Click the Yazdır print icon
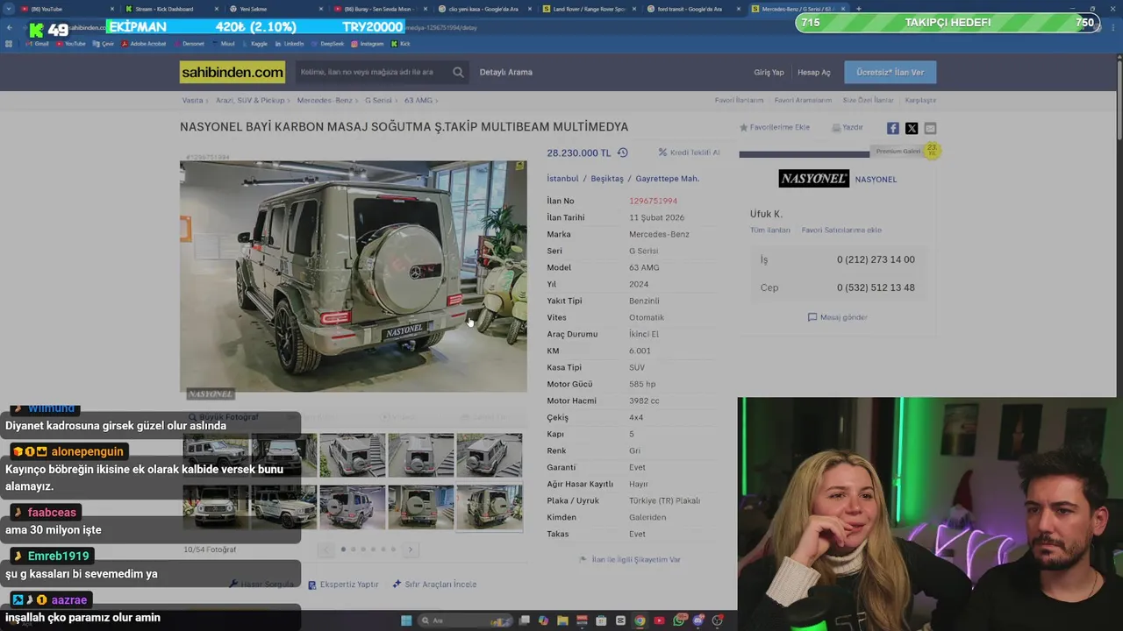1123x631 pixels. pos(836,128)
